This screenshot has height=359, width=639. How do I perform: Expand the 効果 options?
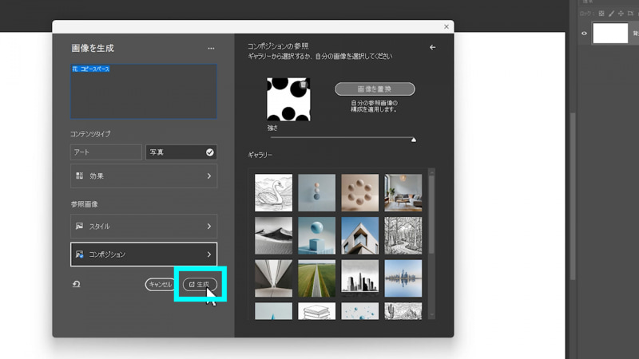pos(144,176)
